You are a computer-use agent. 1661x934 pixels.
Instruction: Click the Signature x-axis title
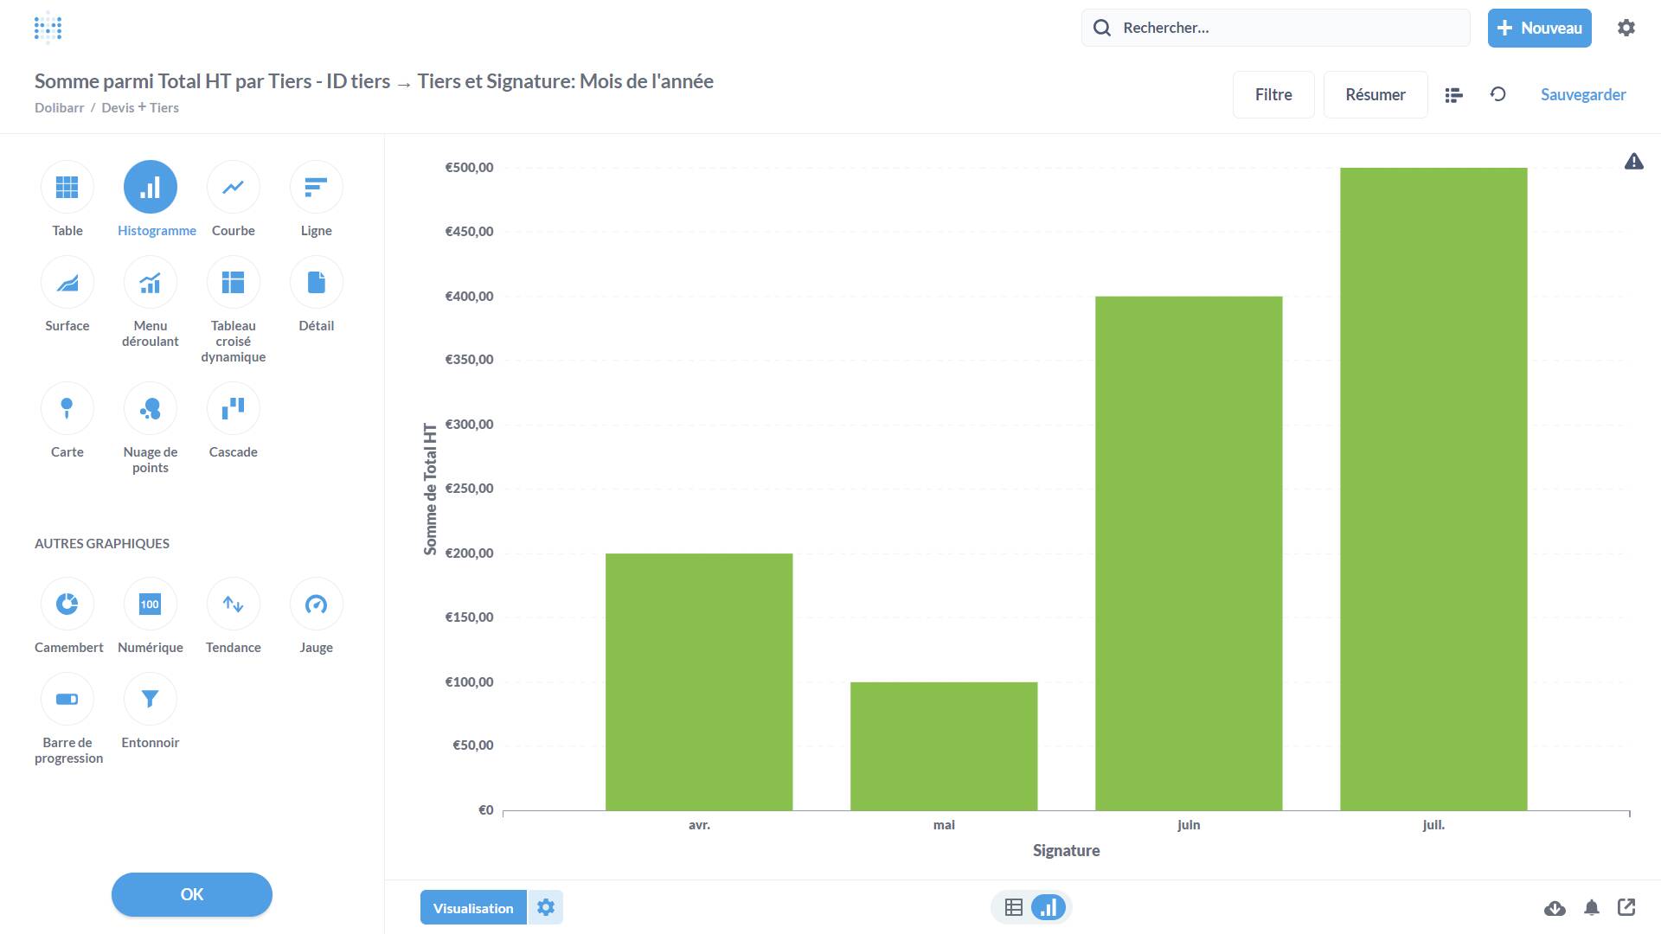pos(1066,850)
